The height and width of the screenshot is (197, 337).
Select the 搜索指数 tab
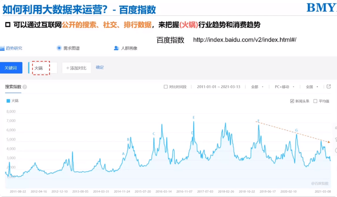coord(13,87)
